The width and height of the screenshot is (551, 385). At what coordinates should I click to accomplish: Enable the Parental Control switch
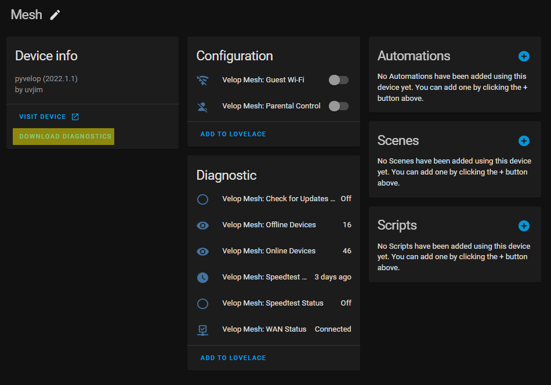(x=338, y=106)
